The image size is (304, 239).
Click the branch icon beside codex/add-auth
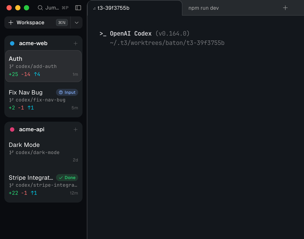point(11,67)
